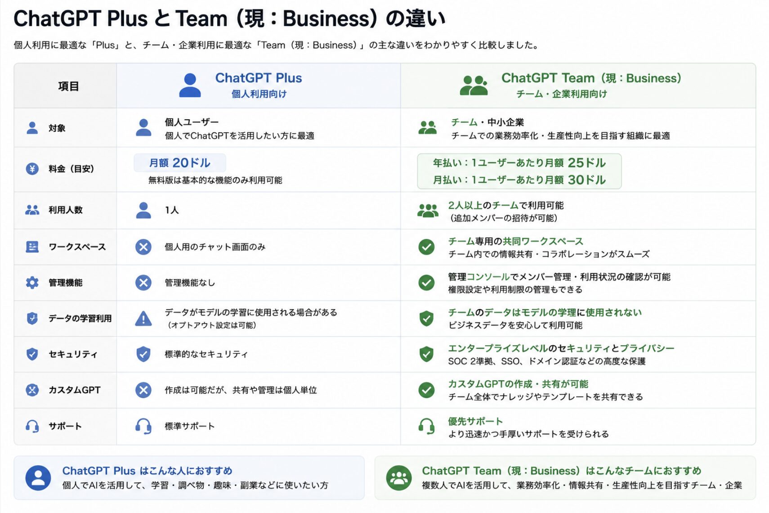The image size is (769, 513).
Task: Click the text 個人用のチャット画面のみ
Action: [x=215, y=247]
